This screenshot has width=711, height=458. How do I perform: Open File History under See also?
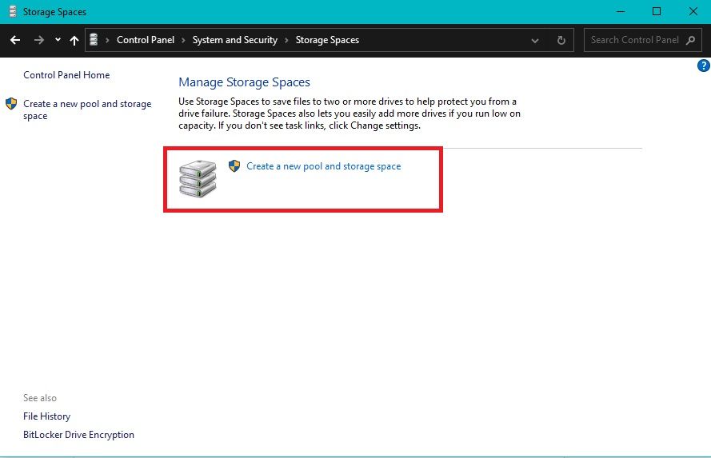tap(46, 416)
